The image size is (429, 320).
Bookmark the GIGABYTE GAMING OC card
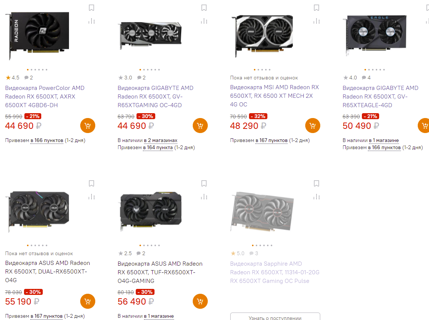coord(204,8)
